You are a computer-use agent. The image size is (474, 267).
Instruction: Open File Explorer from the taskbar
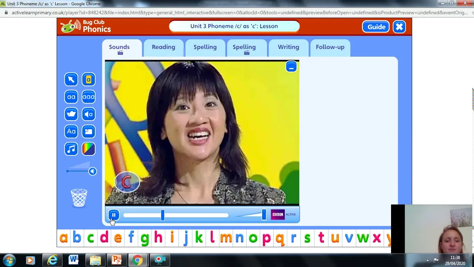point(95,260)
